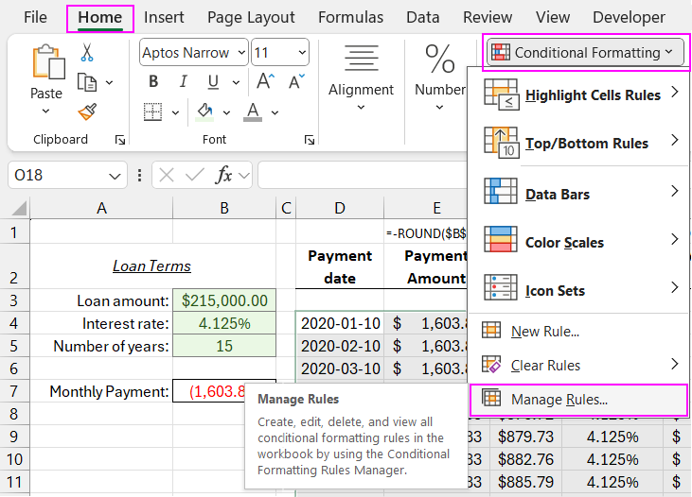Switch to the Home tab

[x=100, y=18]
